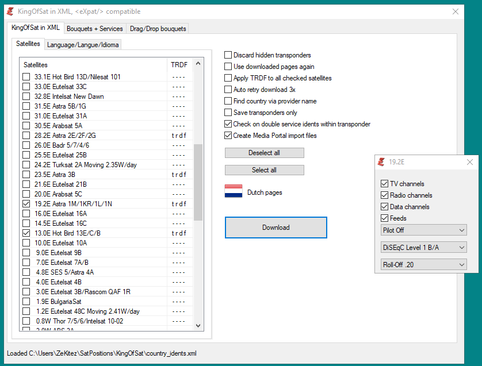Uncheck Create Media Portal import files
This screenshot has height=366, width=482.
(x=228, y=136)
